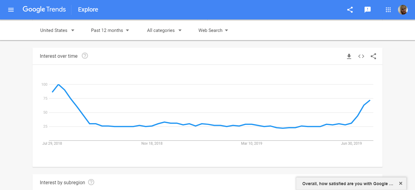Open the main hamburger menu
Image resolution: width=415 pixels, height=190 pixels.
pos(11,10)
